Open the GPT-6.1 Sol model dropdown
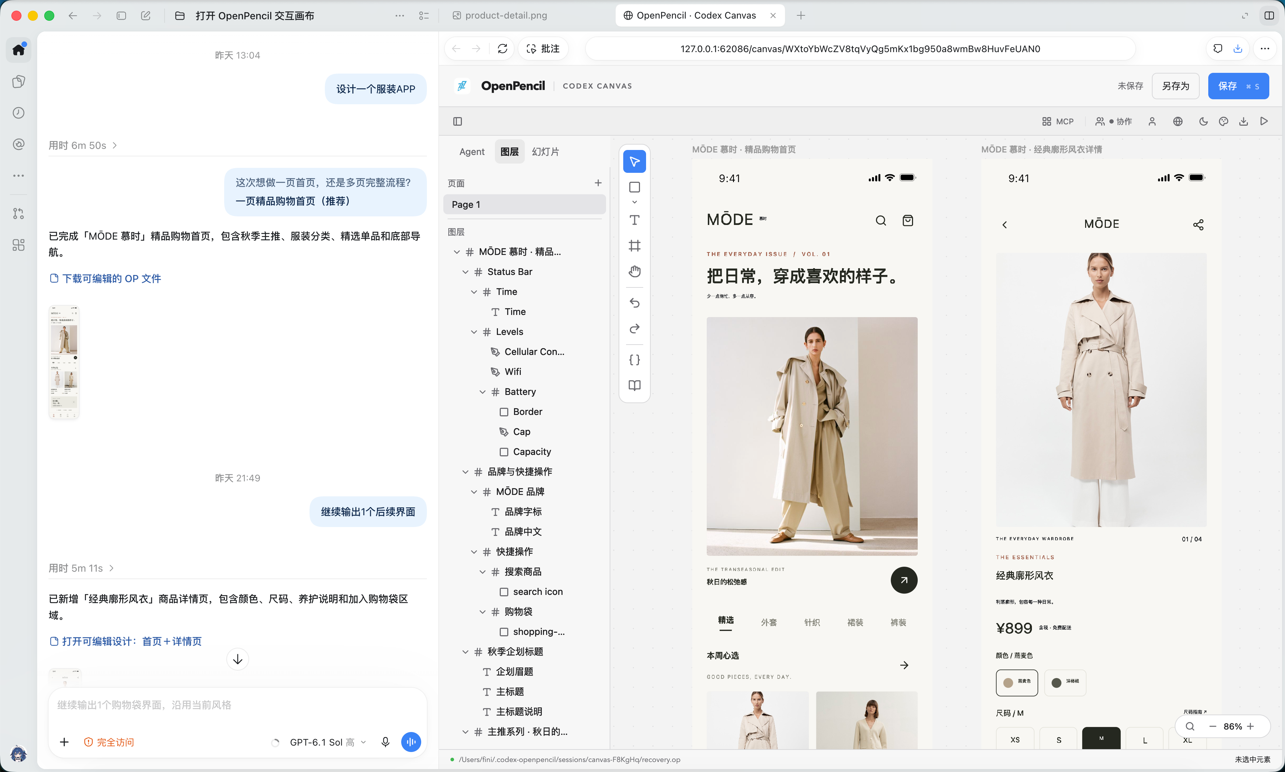 click(328, 742)
